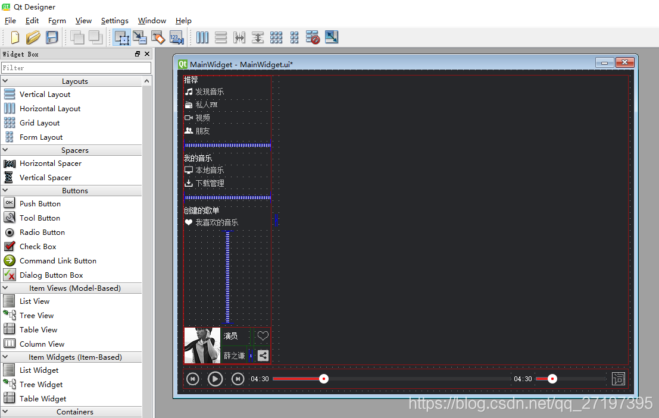Apply vertical splitter layout from toolbar
Viewport: 659px width, 418px height.
pyautogui.click(x=258, y=37)
